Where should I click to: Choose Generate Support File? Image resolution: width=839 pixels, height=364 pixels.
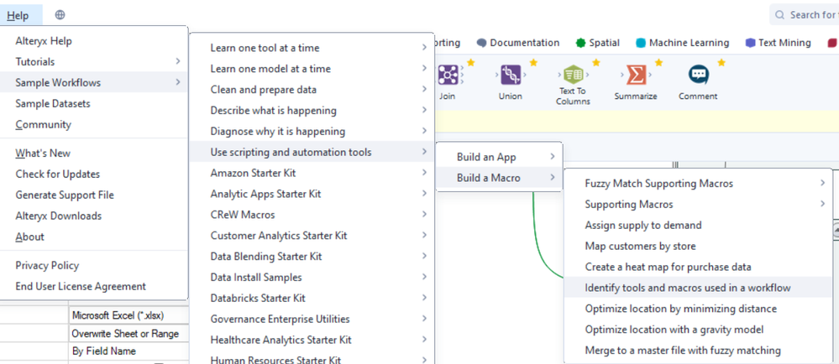click(x=93, y=195)
